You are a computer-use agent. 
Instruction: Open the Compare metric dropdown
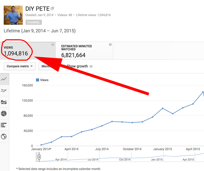click(x=19, y=66)
